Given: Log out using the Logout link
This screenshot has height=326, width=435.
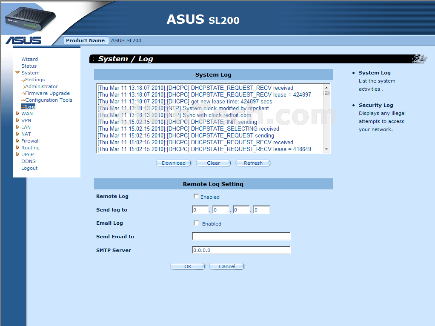Looking at the screenshot, I should click(x=29, y=168).
